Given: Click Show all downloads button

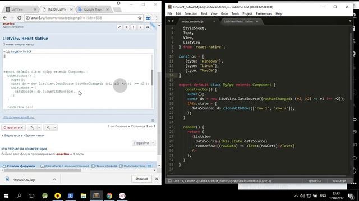Looking at the screenshot, I should pos(141,179).
